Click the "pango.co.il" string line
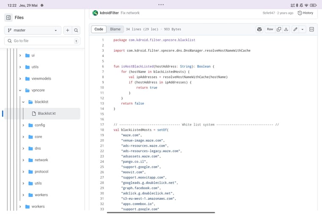The height and width of the screenshot is (215, 322). click(134, 162)
